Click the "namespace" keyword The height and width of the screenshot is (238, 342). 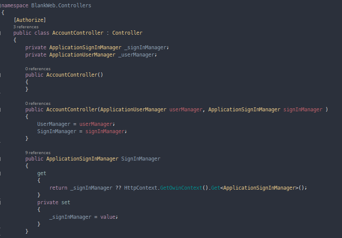click(15, 6)
